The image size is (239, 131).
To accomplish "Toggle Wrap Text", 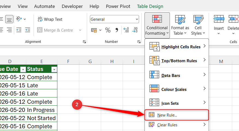I will point(50,19).
